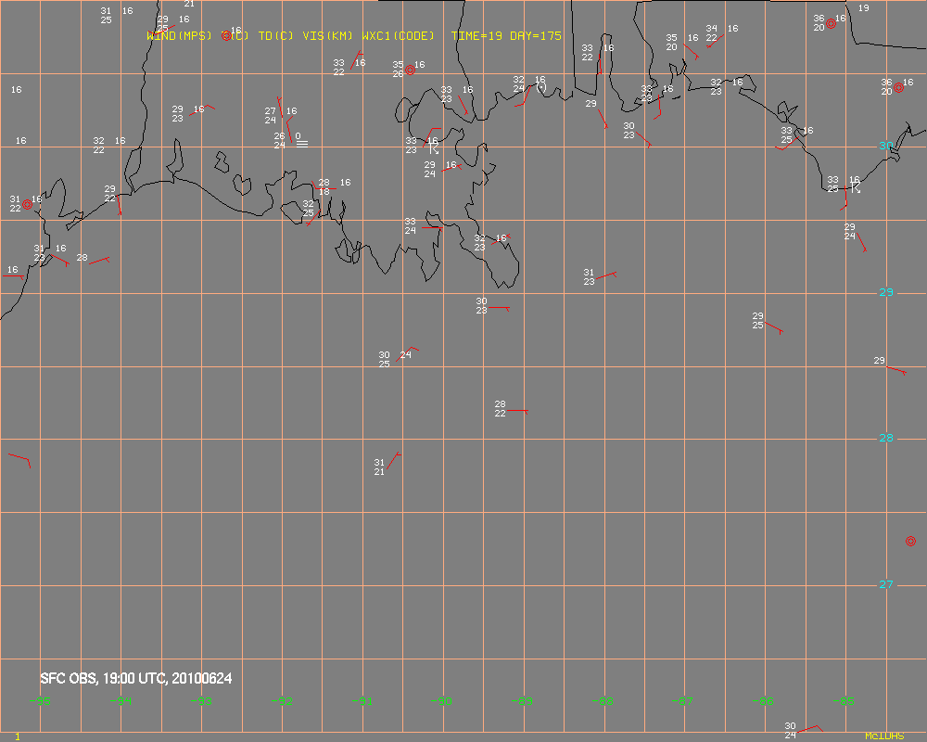Click the -94 longitude label
Viewport: 927px width, 742px height.
[x=121, y=701]
